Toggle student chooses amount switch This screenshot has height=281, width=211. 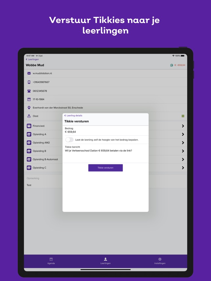(x=69, y=140)
